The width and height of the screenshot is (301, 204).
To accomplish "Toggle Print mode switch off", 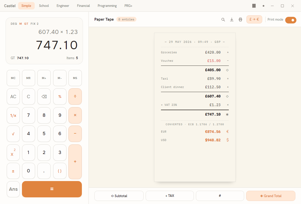I will pyautogui.click(x=291, y=20).
